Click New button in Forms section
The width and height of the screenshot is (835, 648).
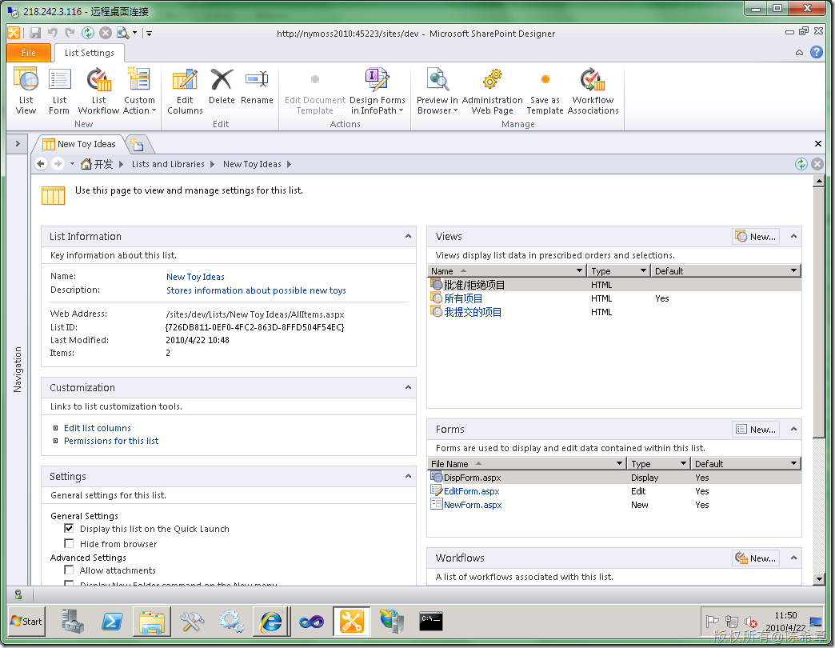(756, 429)
